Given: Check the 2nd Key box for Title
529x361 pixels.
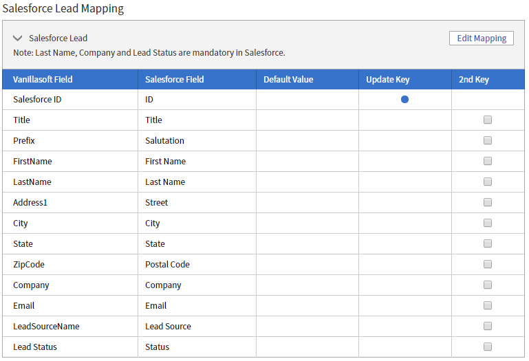Looking at the screenshot, I should tap(487, 120).
